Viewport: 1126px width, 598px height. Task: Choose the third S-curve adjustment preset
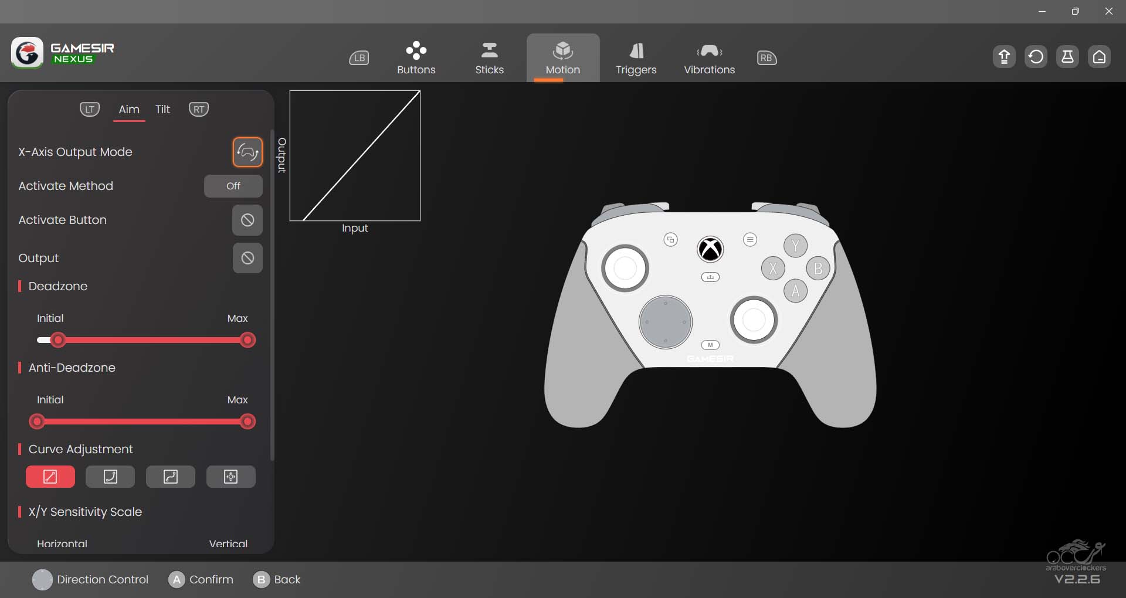pos(171,477)
